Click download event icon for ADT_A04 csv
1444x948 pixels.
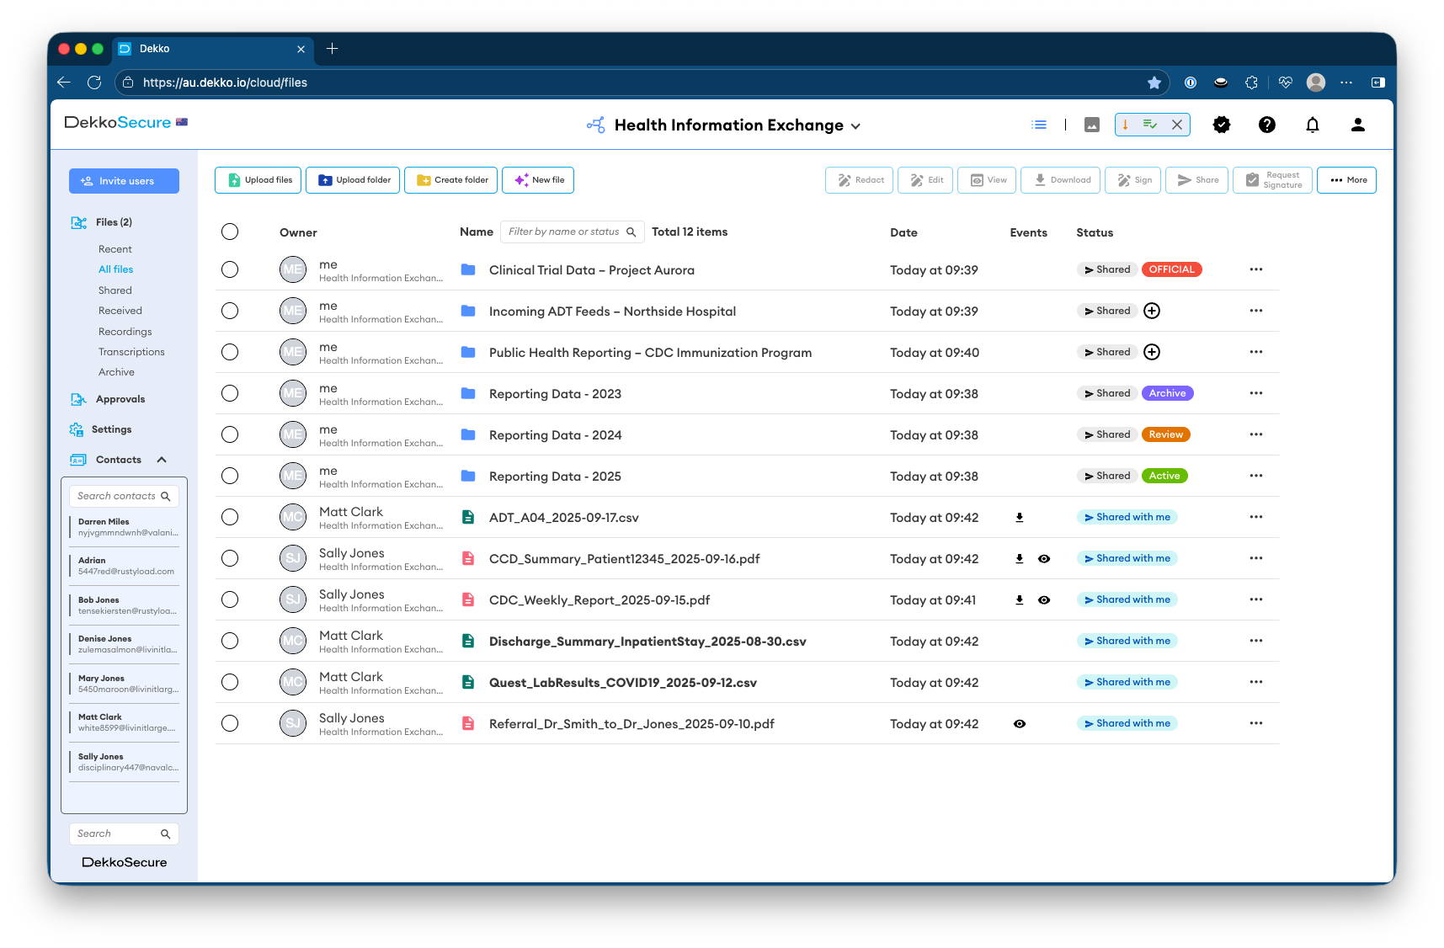coord(1019,518)
